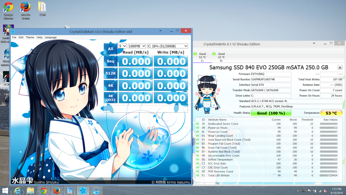Image resolution: width=346 pixels, height=195 pixels.
Task: Start the 4K QD32 benchmark test
Action: pos(110,97)
